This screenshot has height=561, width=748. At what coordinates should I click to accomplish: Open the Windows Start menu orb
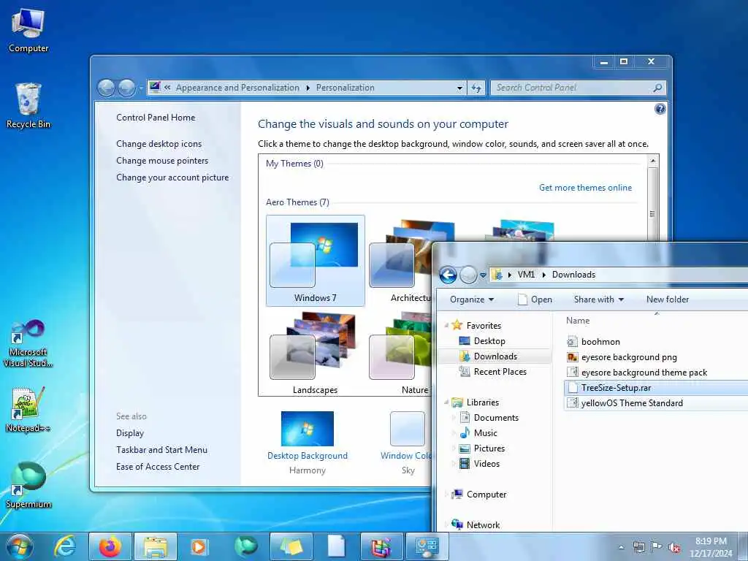coord(20,546)
